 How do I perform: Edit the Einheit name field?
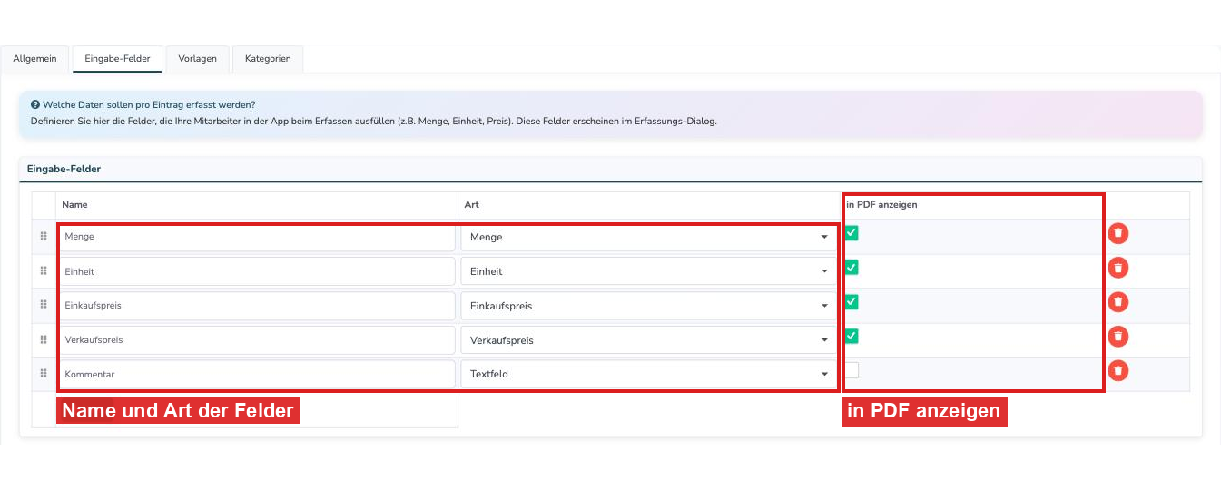point(257,271)
